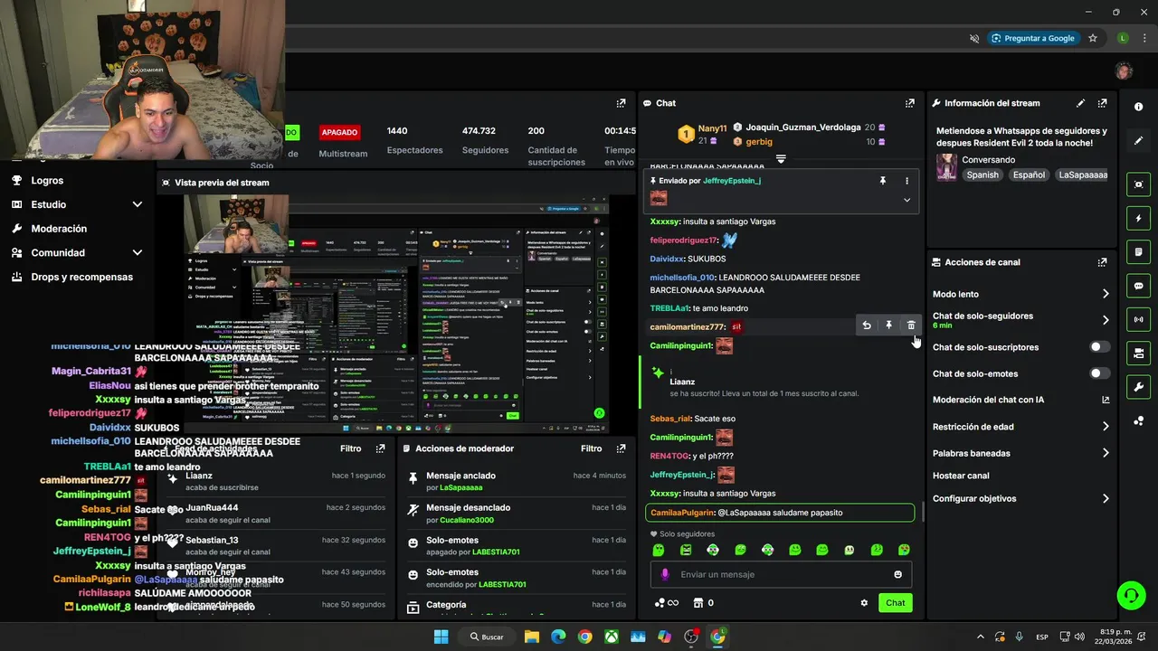Open the emote picker smiley in message box
1158x651 pixels.
897,574
